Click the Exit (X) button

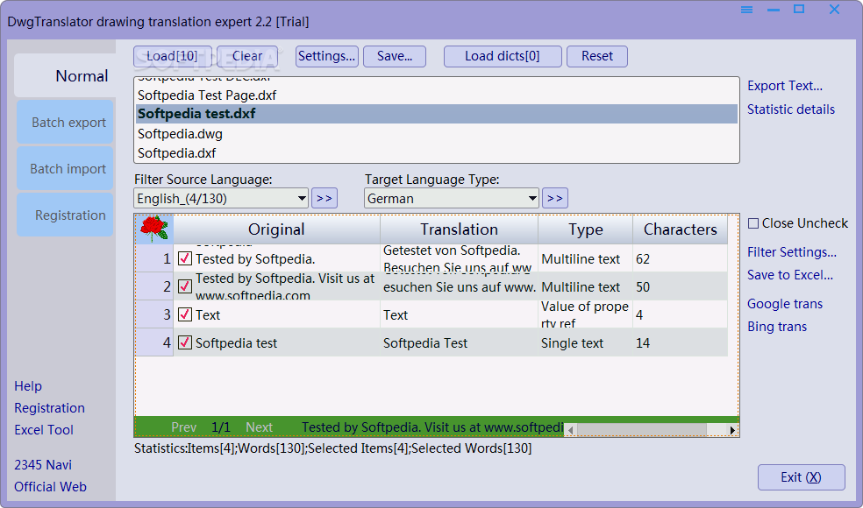[802, 477]
